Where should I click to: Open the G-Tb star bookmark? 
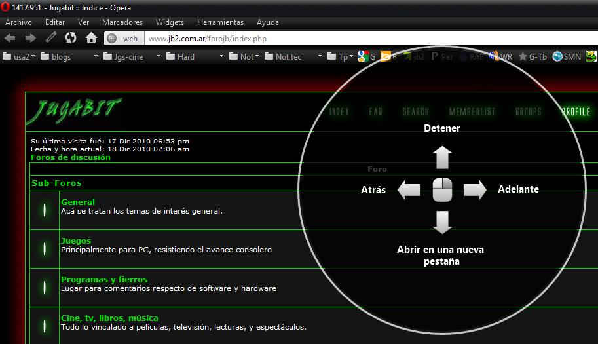coord(533,57)
